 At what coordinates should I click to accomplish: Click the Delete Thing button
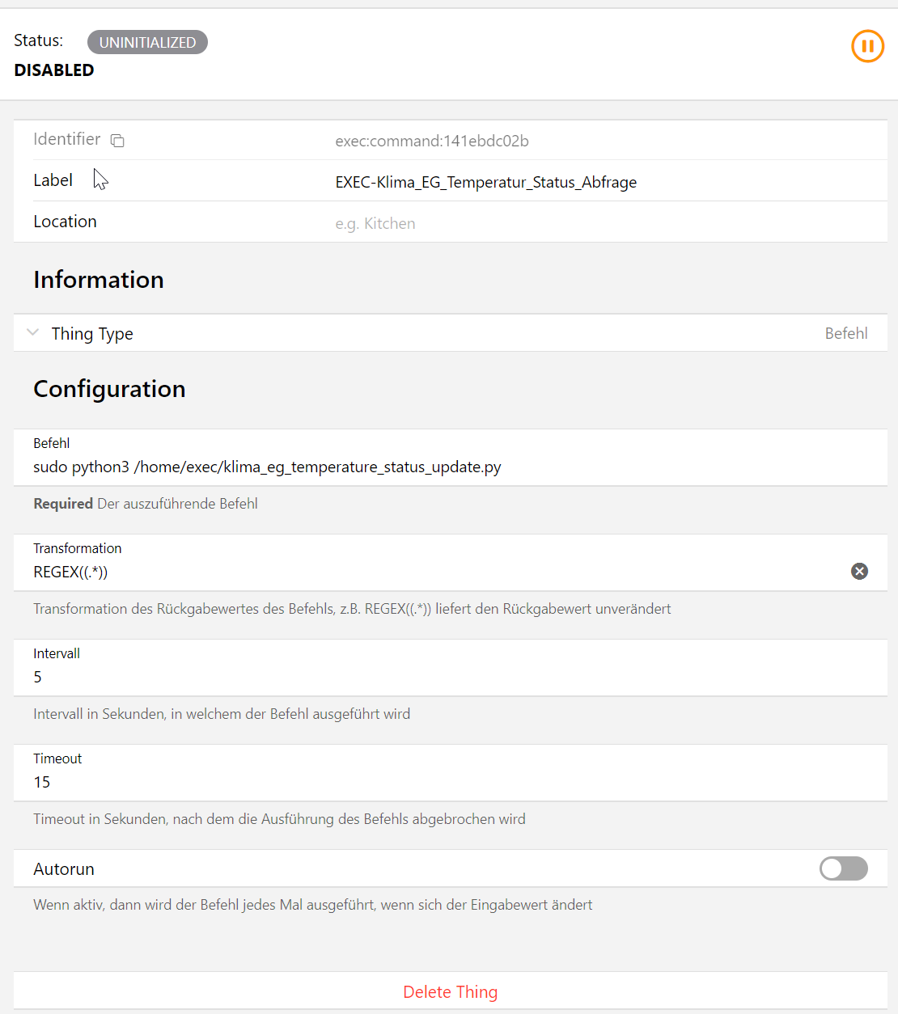(450, 991)
